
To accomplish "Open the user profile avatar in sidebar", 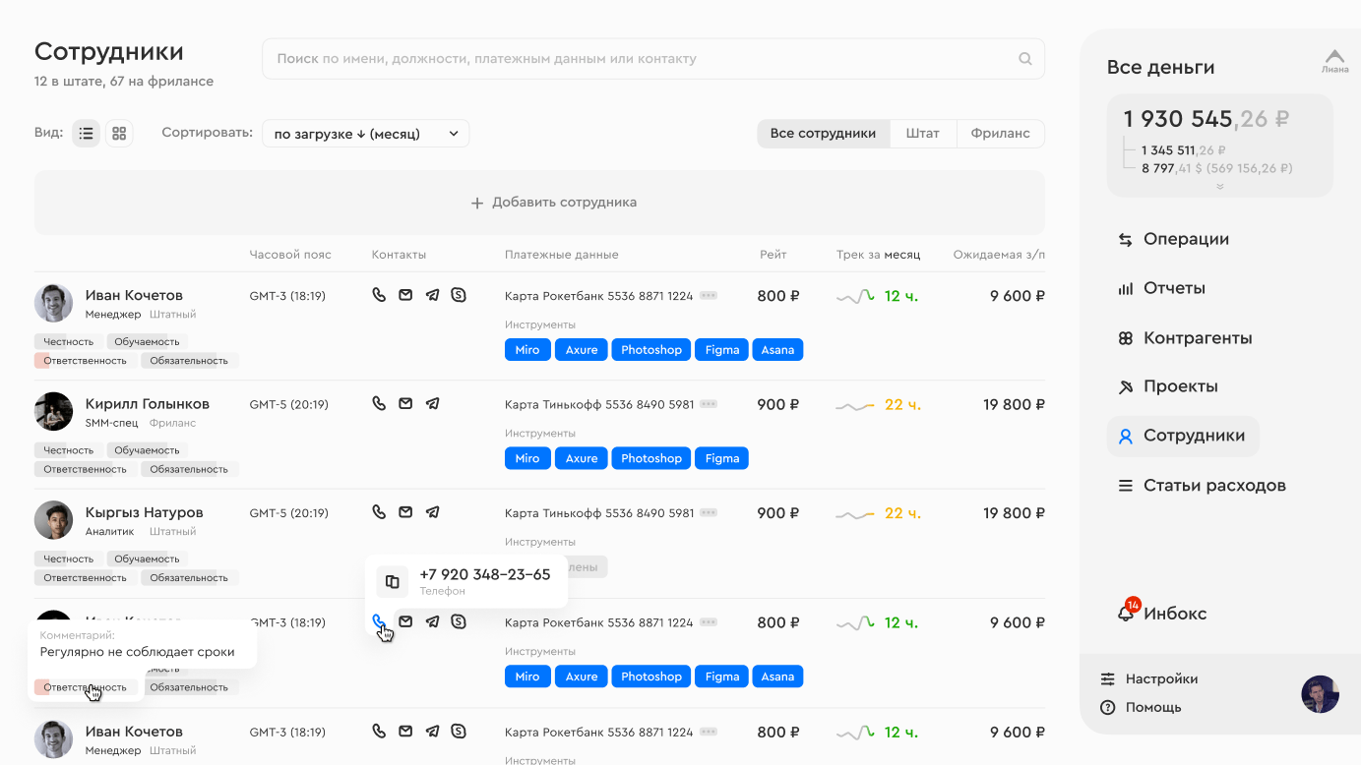I will (x=1320, y=694).
